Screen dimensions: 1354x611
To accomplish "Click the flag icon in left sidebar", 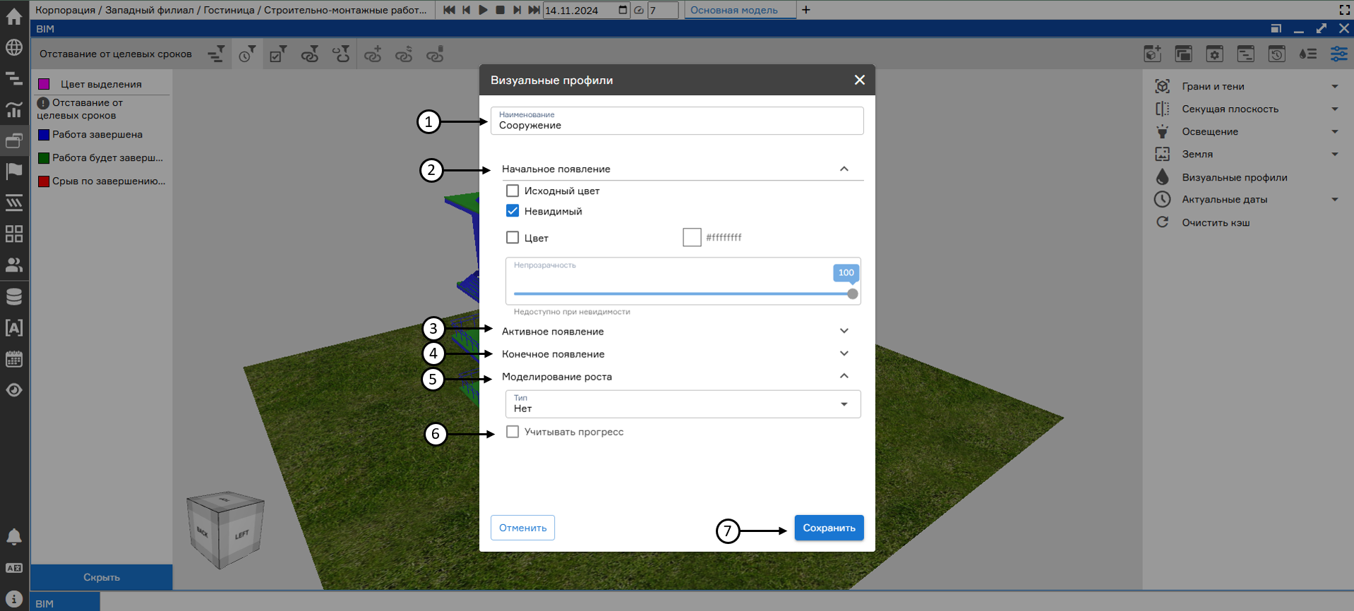I will point(14,171).
